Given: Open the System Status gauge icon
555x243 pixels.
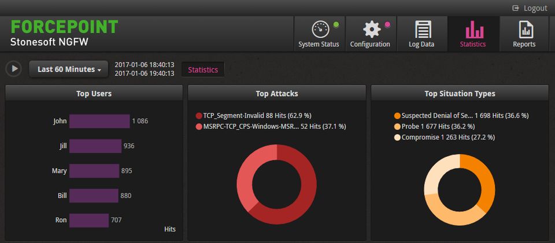Looking at the screenshot, I should point(320,29).
